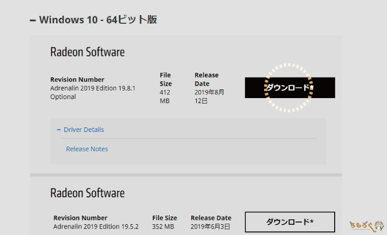Click the 352 MB file size value
Image resolution: width=387 pixels, height=235 pixels.
pyautogui.click(x=163, y=226)
